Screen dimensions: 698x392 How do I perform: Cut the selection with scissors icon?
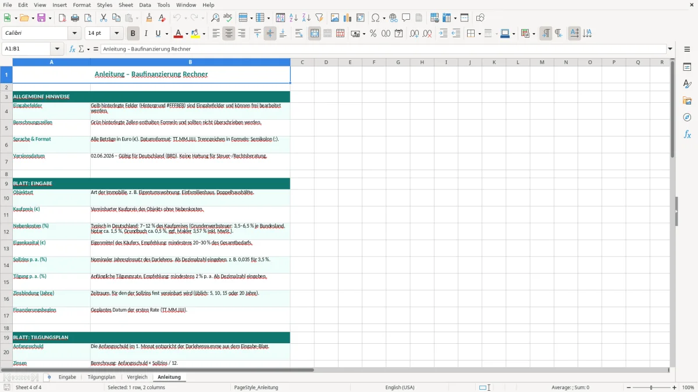[x=104, y=18]
